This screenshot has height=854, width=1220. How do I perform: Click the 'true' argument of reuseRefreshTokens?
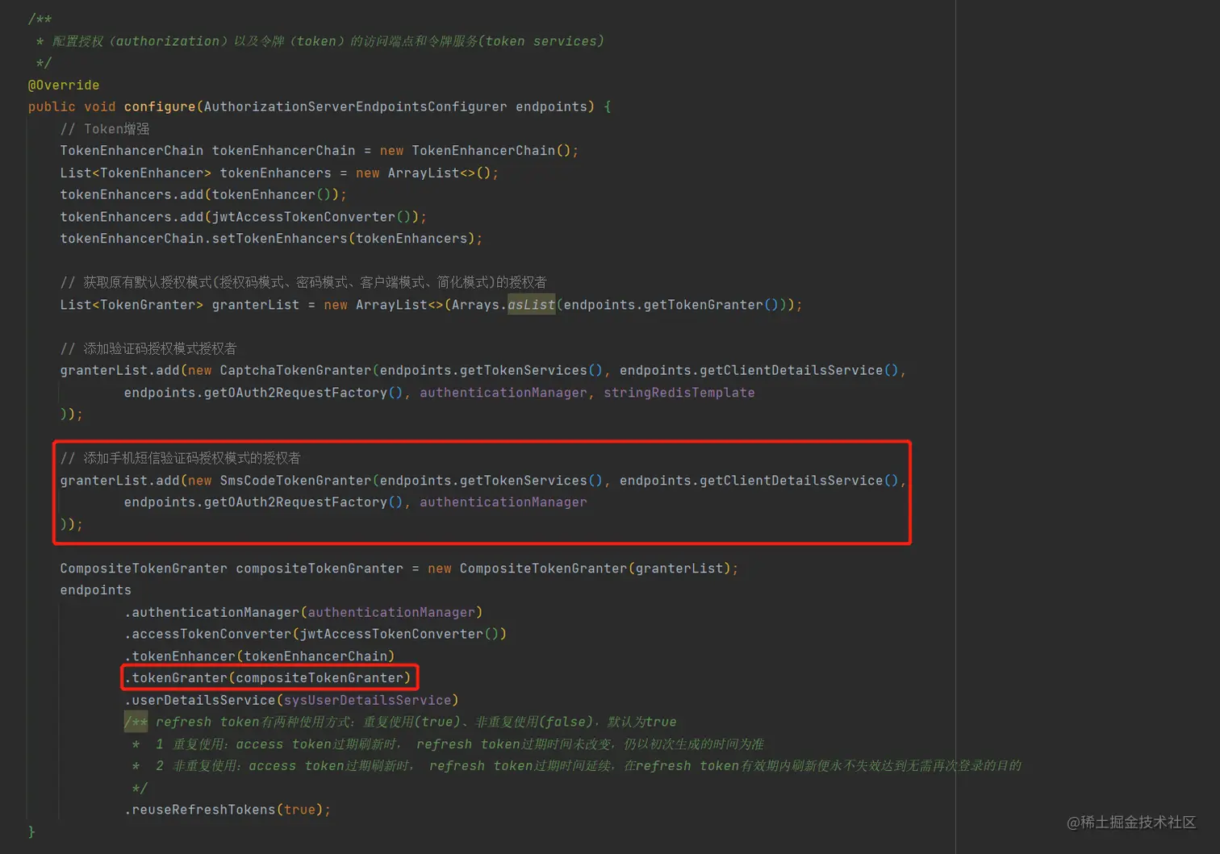point(300,810)
